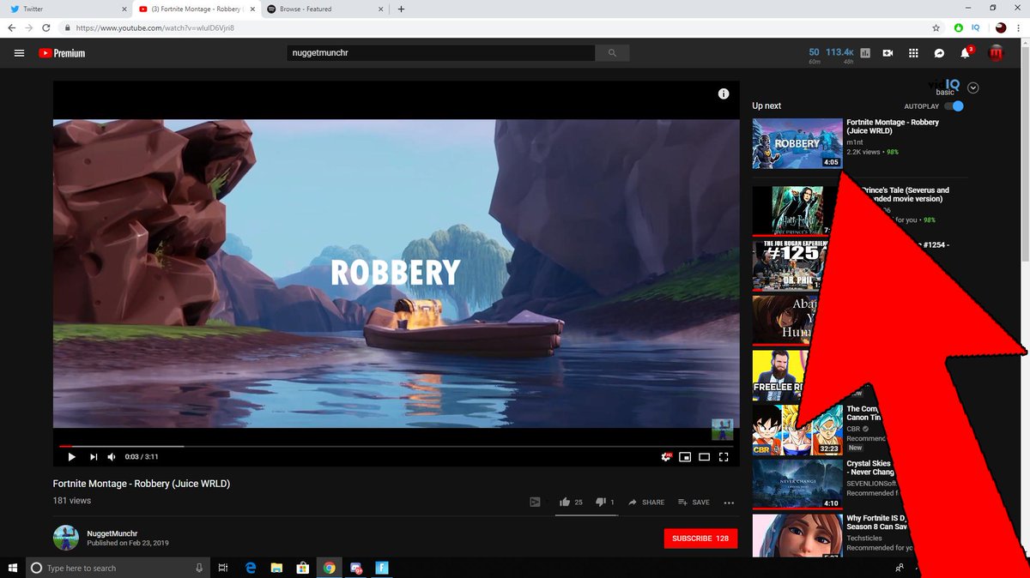Play the video
The width and height of the screenshot is (1030, 578).
pyautogui.click(x=71, y=456)
